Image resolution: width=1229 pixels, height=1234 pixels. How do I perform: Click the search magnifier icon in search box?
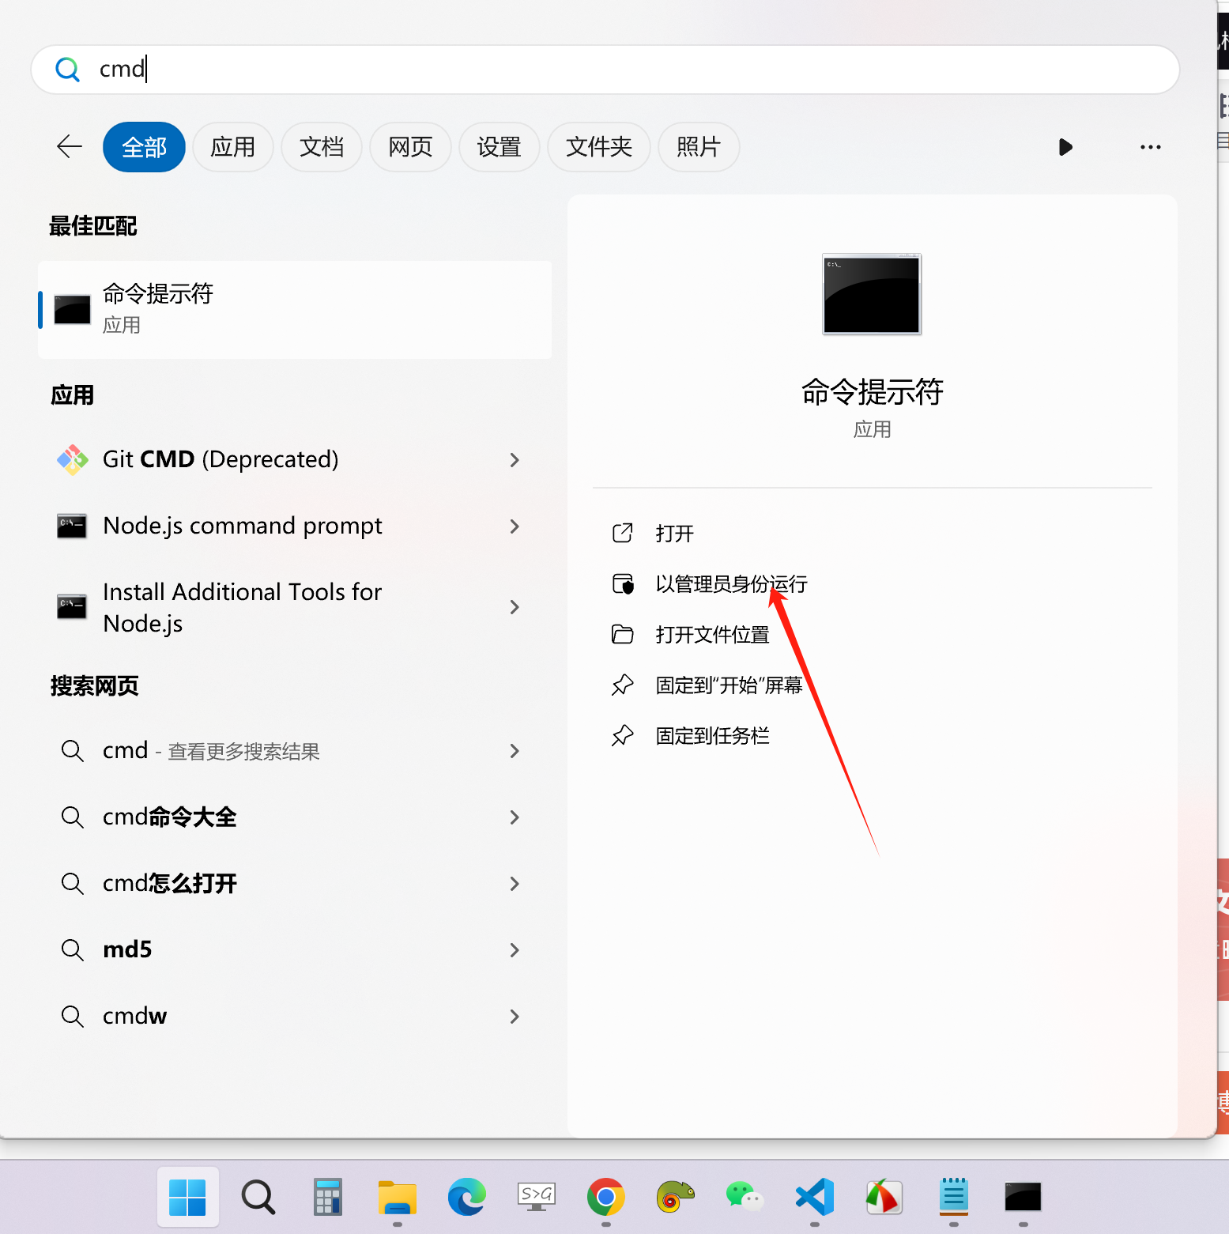point(67,70)
